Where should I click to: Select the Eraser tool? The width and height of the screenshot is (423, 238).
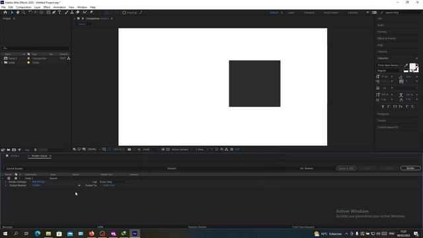[78, 13]
